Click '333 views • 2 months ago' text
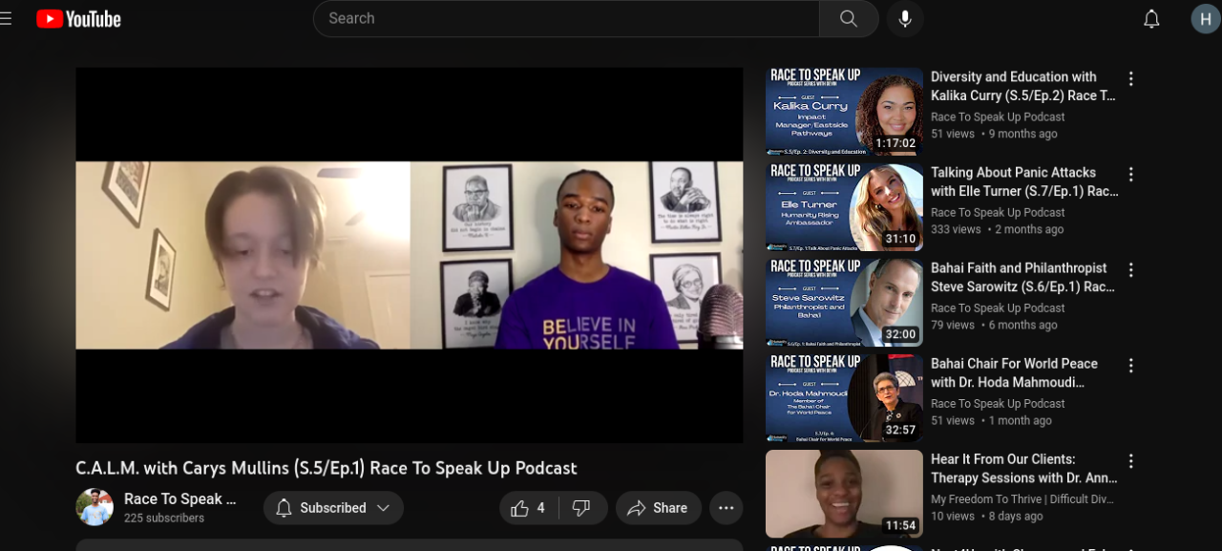This screenshot has height=551, width=1222. tap(997, 229)
